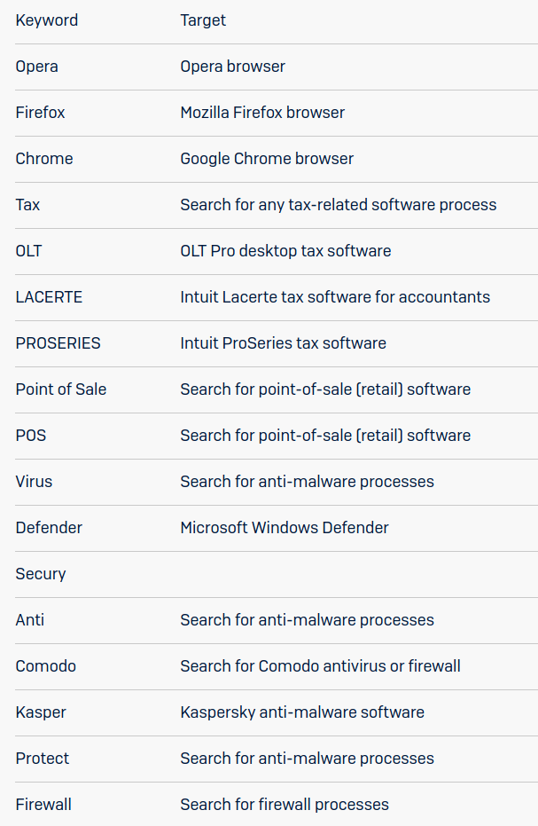Select the "Point of Sale" keyword
Viewport: 538px width, 826px height.
point(61,389)
